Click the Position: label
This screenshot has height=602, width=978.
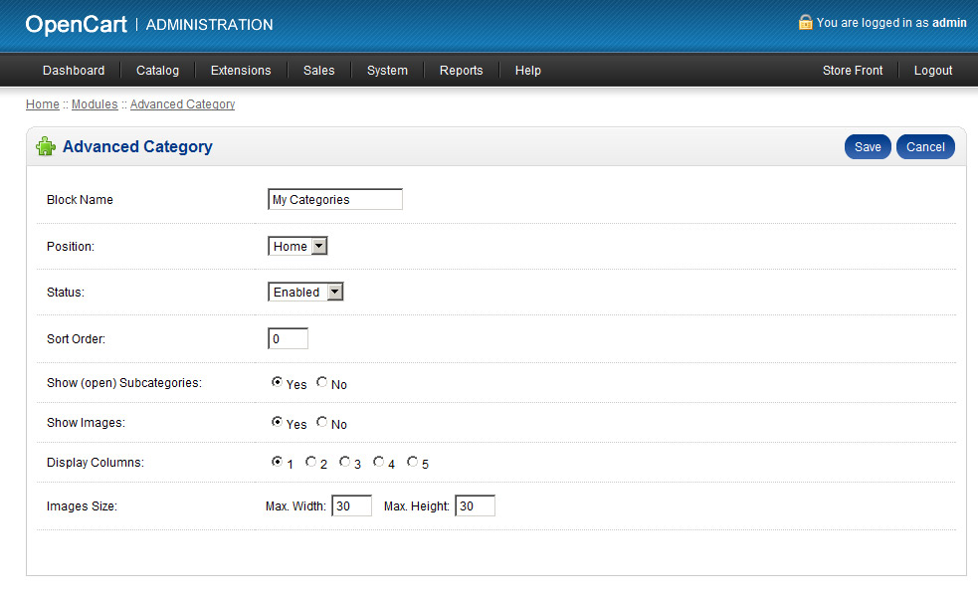coord(71,247)
